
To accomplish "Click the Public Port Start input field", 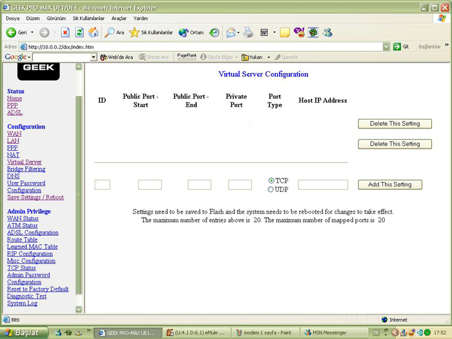I will 150,185.
